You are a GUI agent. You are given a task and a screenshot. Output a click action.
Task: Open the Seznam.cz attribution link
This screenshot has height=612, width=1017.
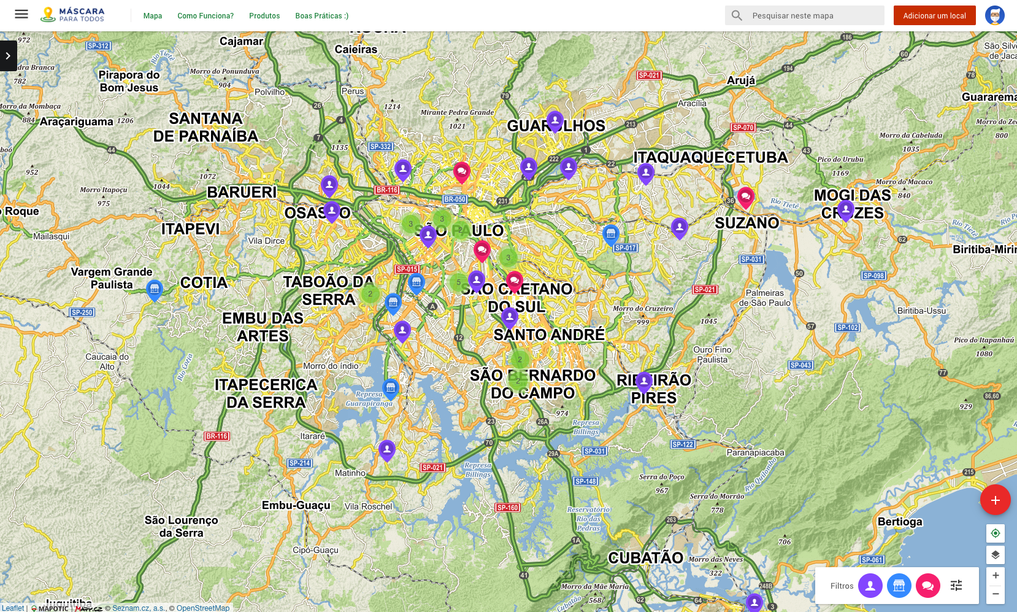coord(139,608)
